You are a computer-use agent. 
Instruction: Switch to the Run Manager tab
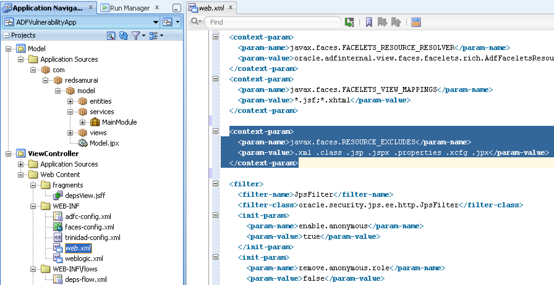[130, 8]
